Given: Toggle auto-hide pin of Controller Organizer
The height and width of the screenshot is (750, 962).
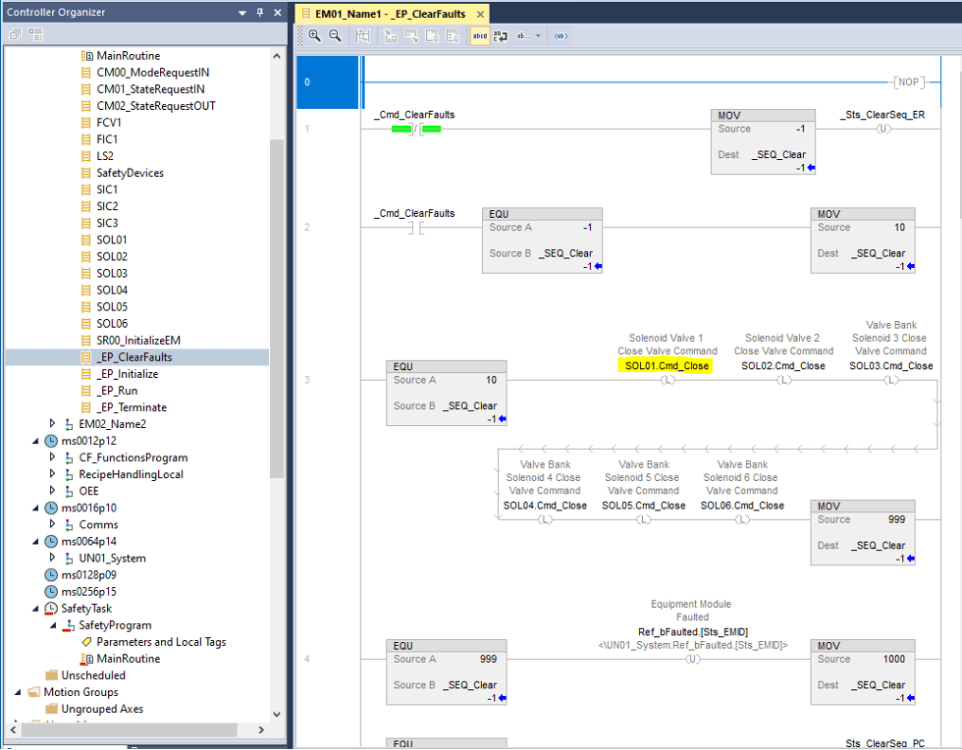Looking at the screenshot, I should [260, 13].
